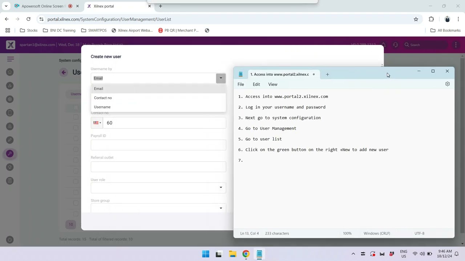465x261 pixels.
Task: Open the All Bookmarks folder
Action: point(445,30)
